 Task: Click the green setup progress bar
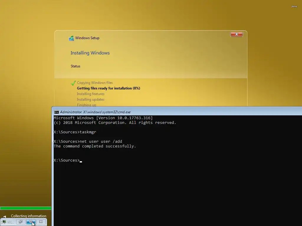pos(26,208)
